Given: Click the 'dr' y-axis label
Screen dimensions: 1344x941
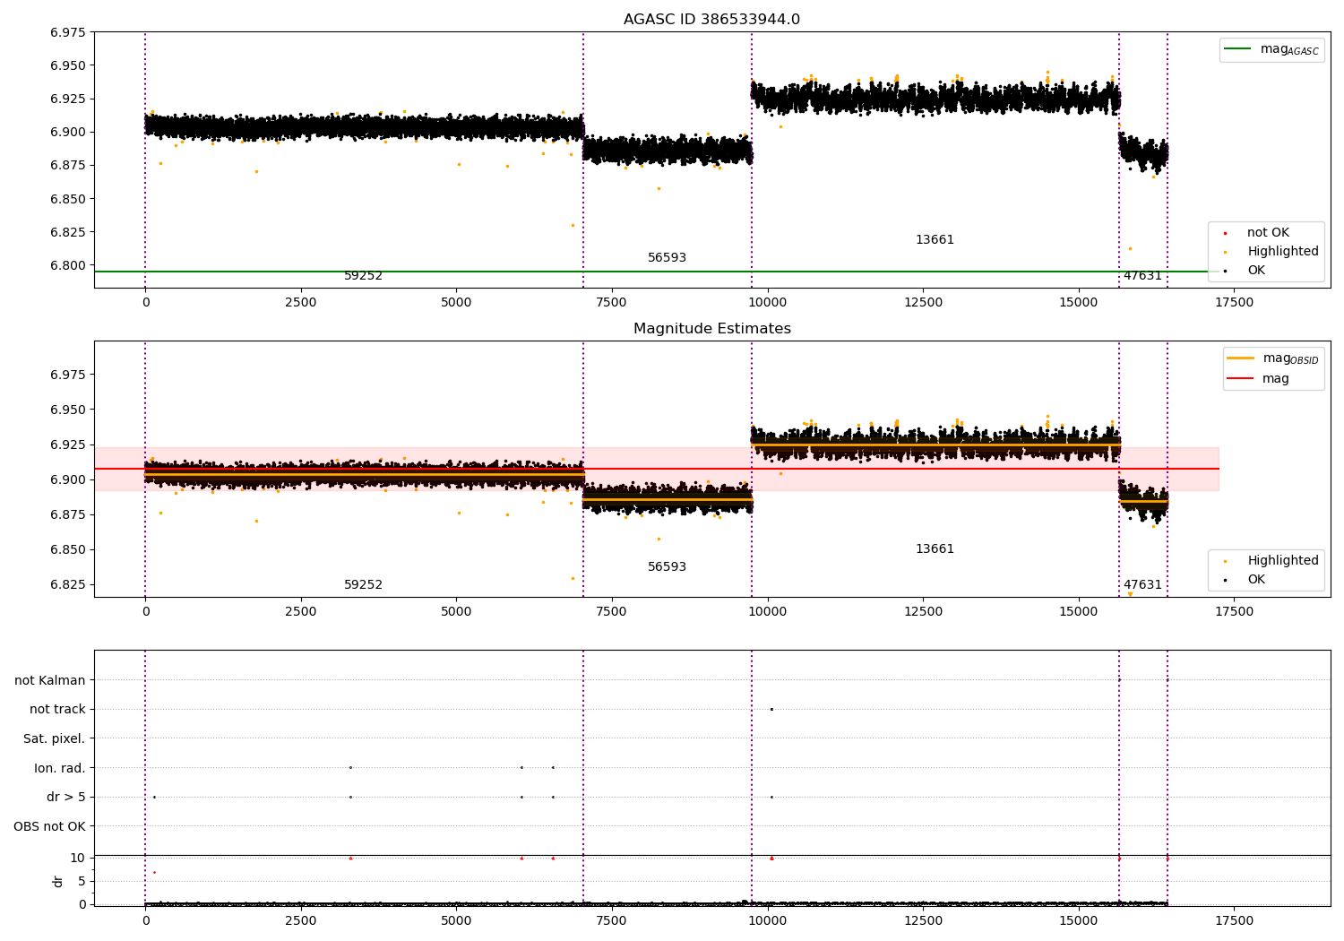Looking at the screenshot, I should coord(58,881).
